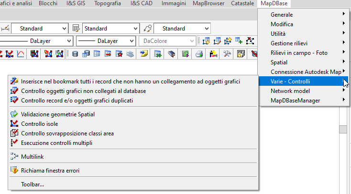Click the polyline with red X node icon
Viewport: 351px width, 194px height.
[x=250, y=41]
